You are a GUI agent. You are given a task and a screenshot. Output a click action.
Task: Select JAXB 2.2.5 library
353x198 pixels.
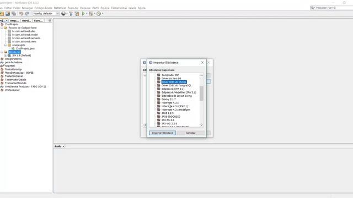[168, 113]
